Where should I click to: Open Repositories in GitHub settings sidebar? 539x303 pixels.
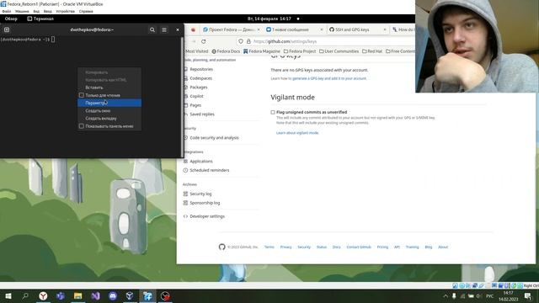pos(201,69)
